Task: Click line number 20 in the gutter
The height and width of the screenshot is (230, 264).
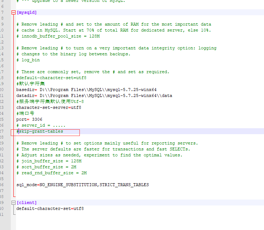Action: [2, 90]
